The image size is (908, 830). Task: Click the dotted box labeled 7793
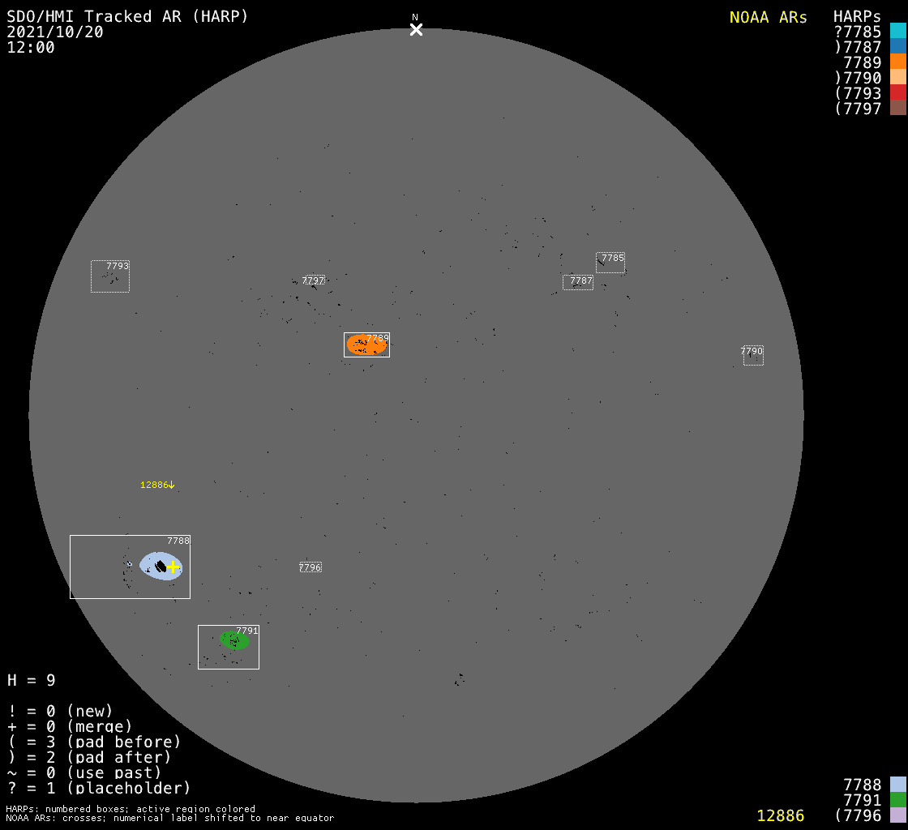point(110,277)
